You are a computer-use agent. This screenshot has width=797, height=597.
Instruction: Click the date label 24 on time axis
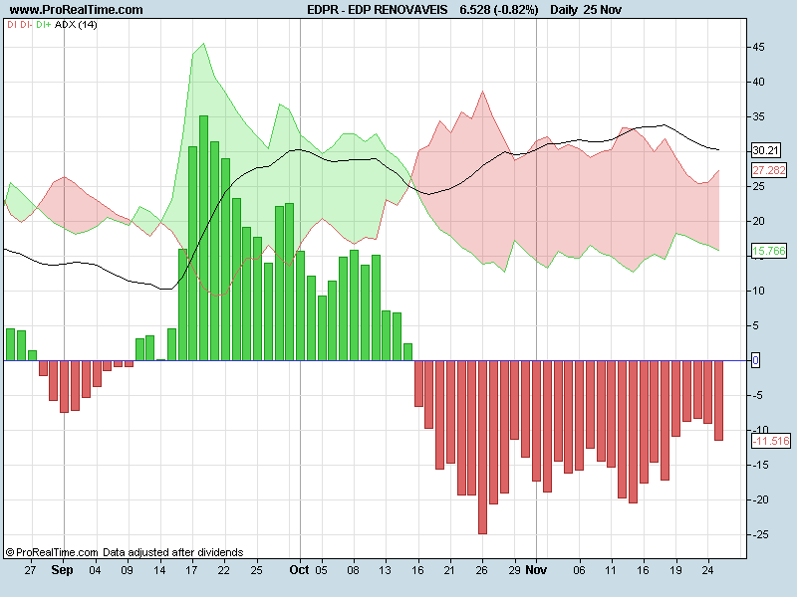click(x=707, y=570)
